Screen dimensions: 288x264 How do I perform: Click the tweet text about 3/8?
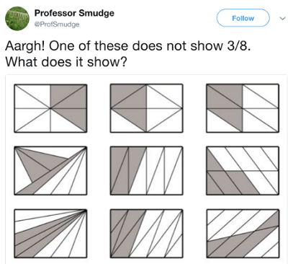coord(128,53)
